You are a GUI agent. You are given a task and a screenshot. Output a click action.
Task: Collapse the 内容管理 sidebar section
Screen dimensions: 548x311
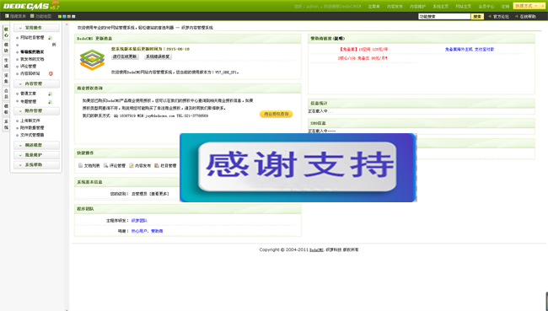coord(36,84)
